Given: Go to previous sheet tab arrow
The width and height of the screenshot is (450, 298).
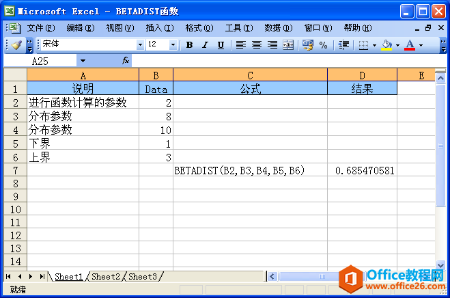Looking at the screenshot, I should [x=20, y=276].
